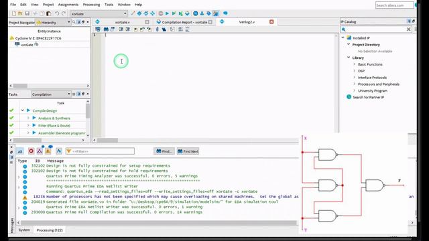Expand the Analysis & Synthesis task
429x241 pixels.
point(28,118)
